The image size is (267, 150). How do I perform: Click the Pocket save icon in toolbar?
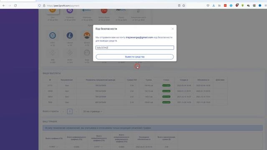click(x=208, y=5)
